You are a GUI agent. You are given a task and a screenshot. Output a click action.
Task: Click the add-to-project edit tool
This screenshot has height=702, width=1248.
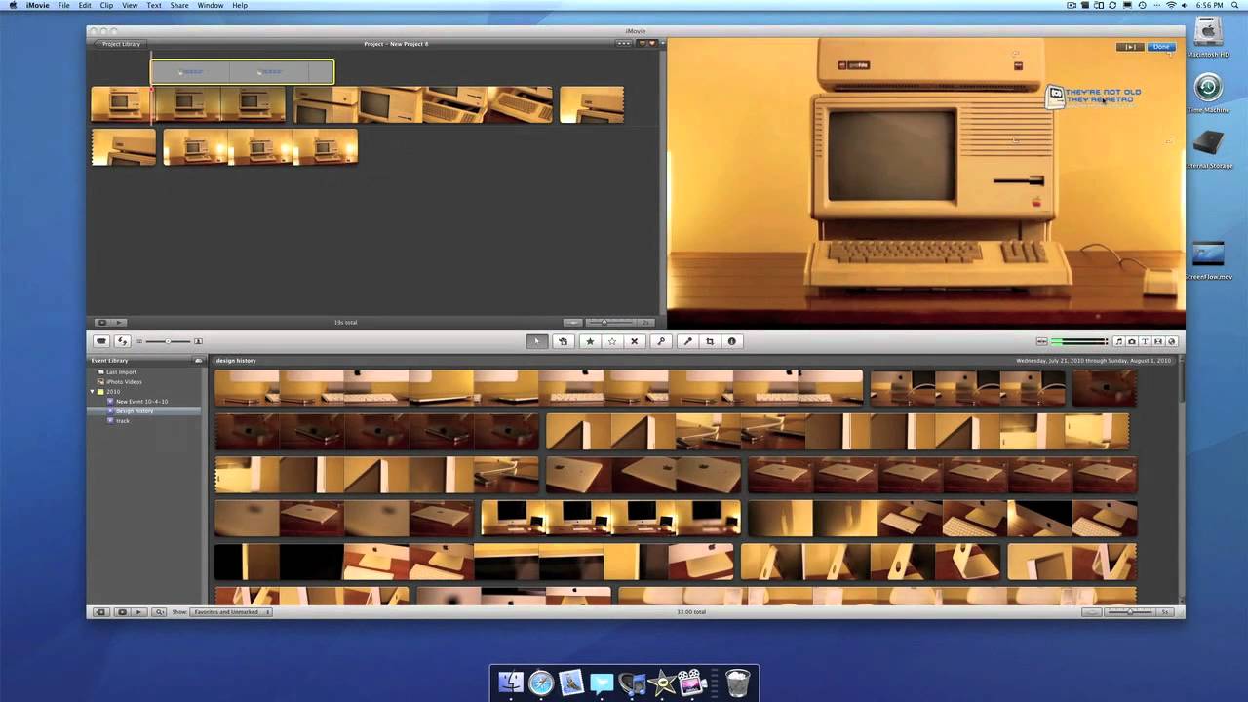click(563, 341)
